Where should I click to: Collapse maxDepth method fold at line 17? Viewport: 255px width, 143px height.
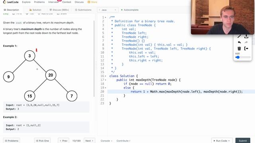106,80
